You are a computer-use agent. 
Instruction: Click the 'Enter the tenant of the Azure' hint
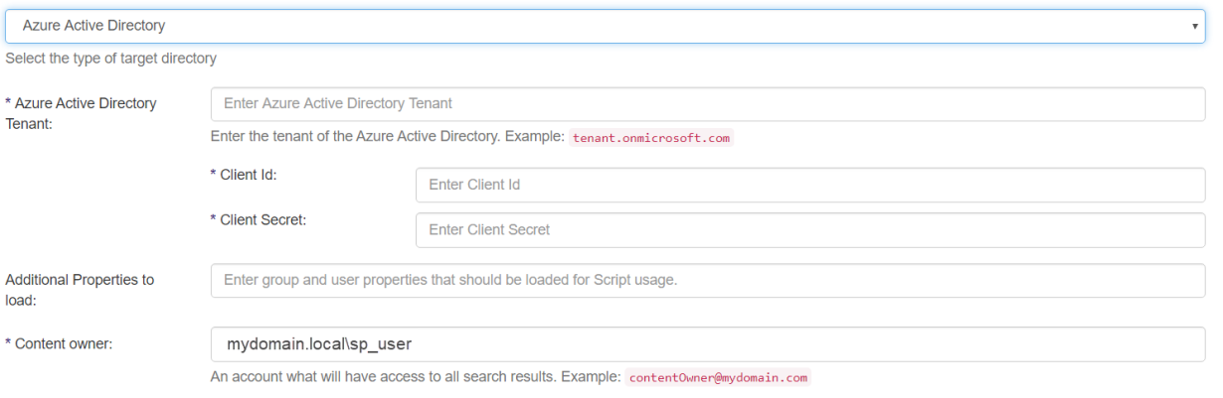click(x=388, y=137)
